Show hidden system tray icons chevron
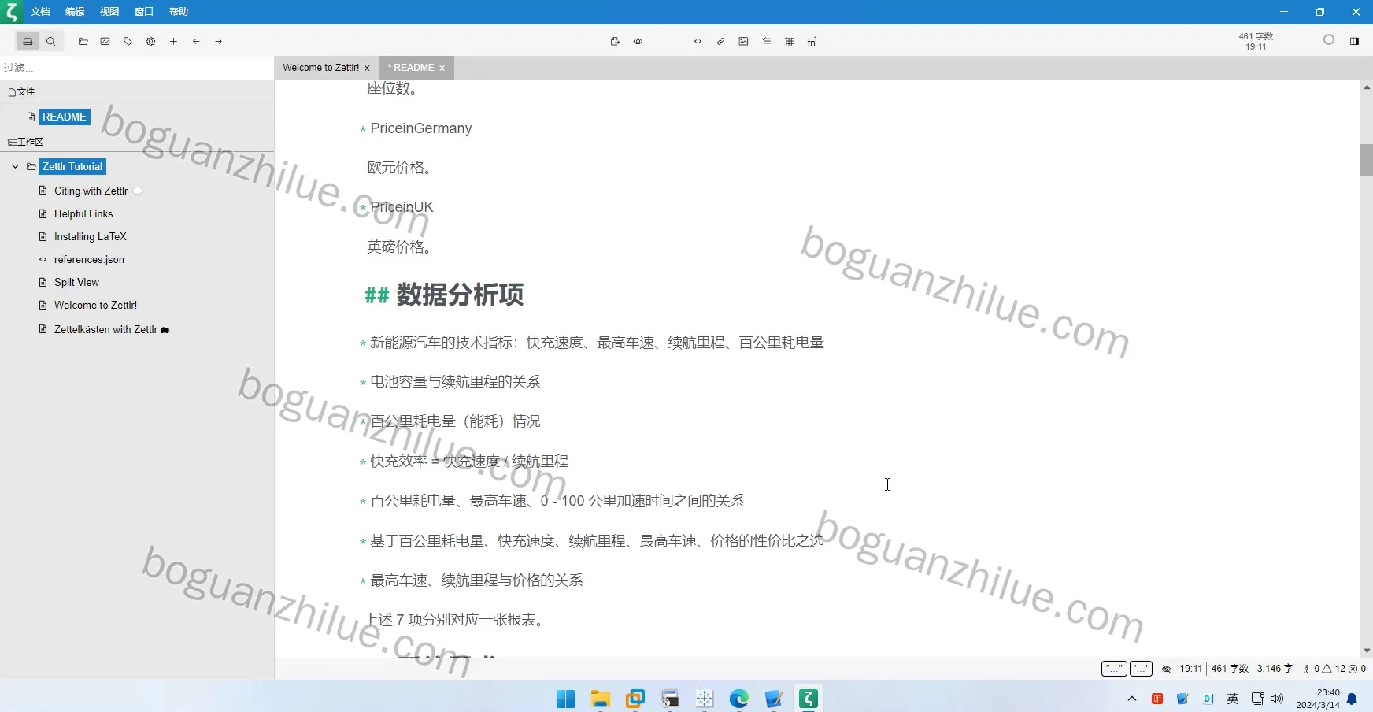The height and width of the screenshot is (712, 1373). point(1132,699)
